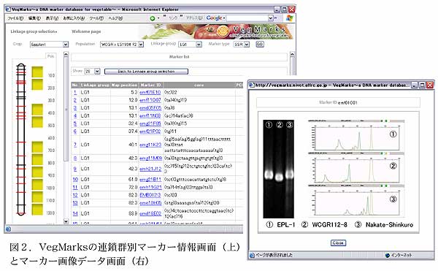Click the yellow map block beside 120.0
438x271 pixels.
[x=37, y=210]
